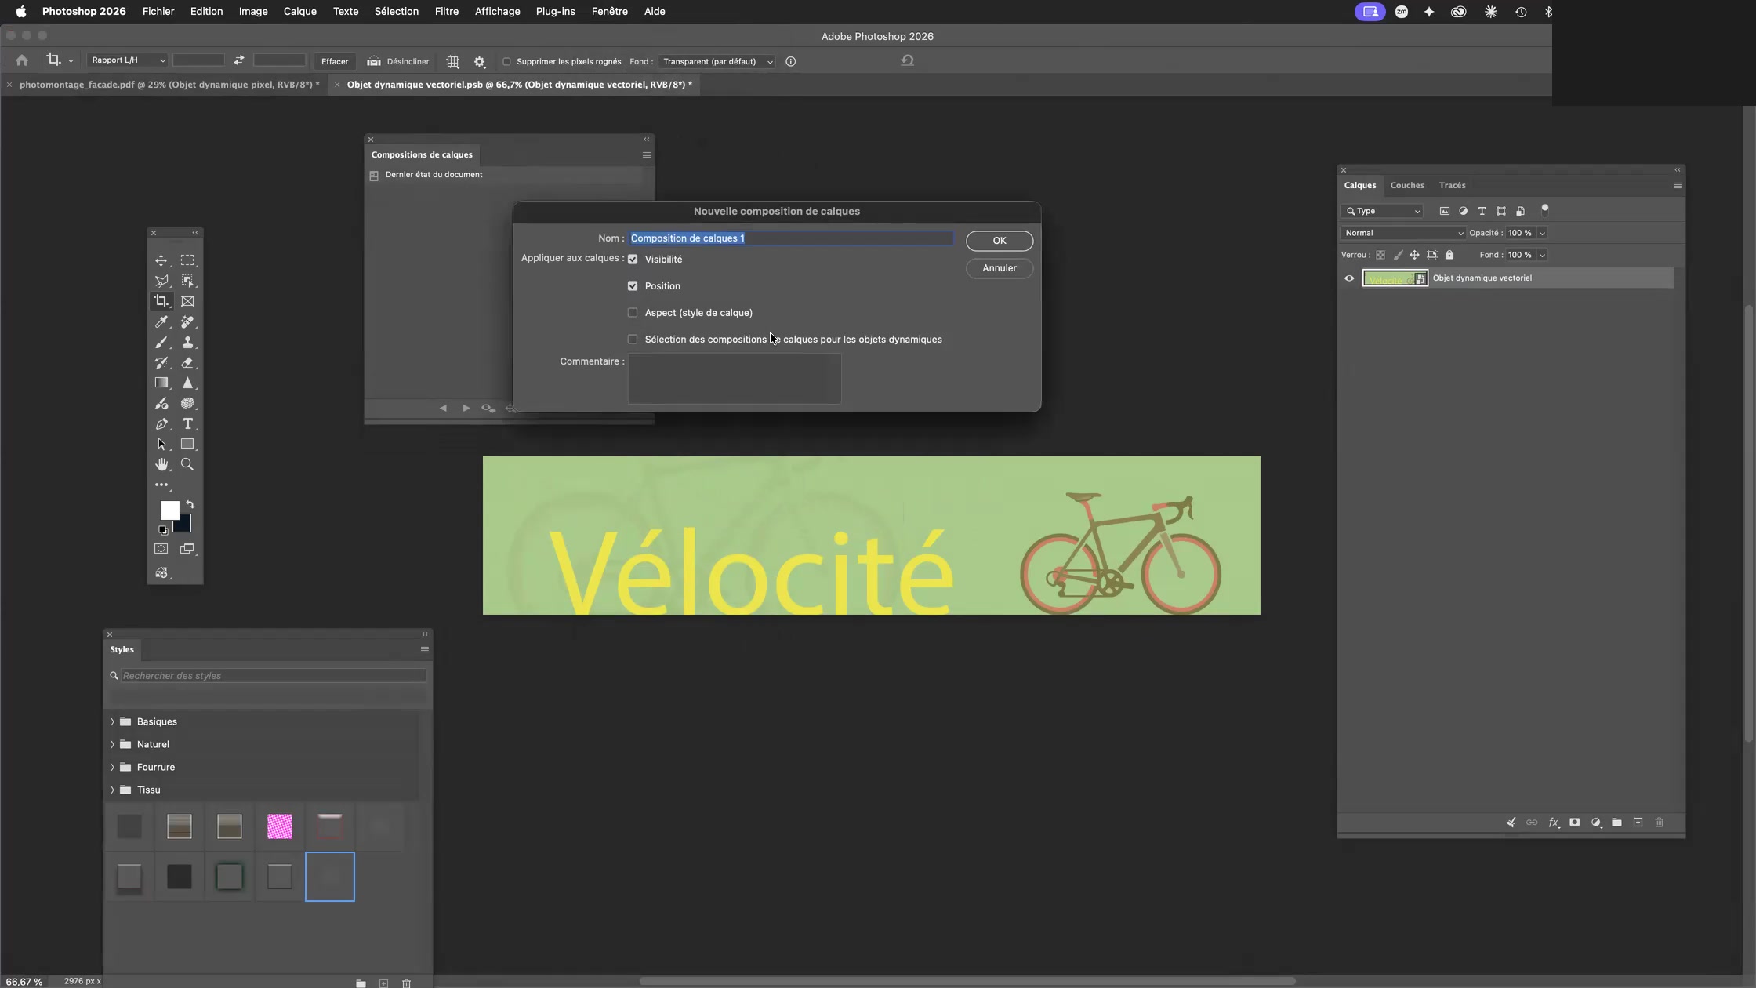Open the Edit Toolbar three-dots menu
The height and width of the screenshot is (988, 1756).
pyautogui.click(x=161, y=485)
